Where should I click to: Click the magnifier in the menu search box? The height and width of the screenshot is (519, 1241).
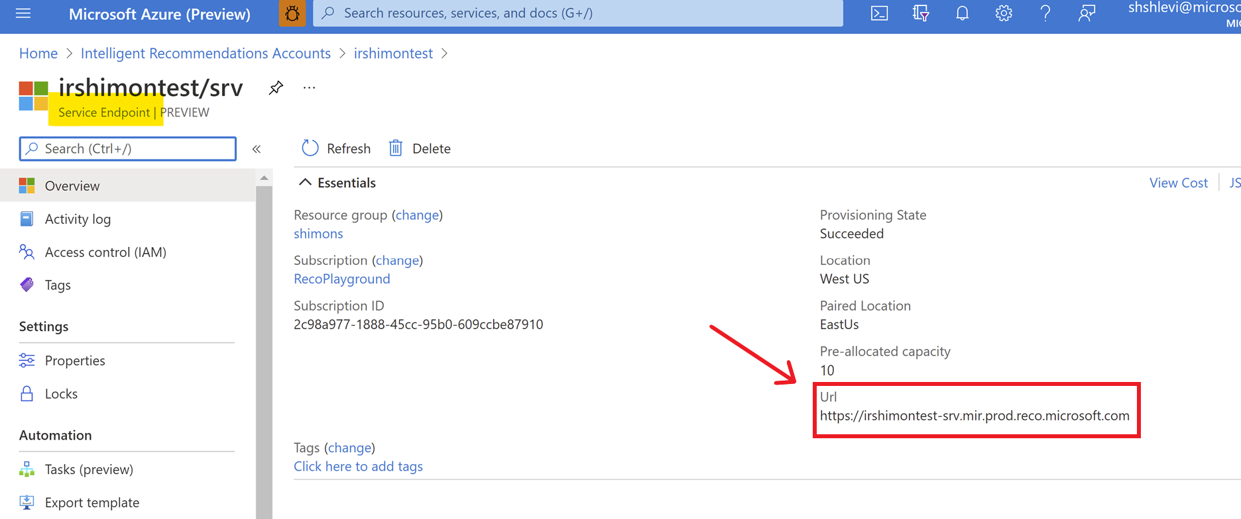[x=32, y=149]
